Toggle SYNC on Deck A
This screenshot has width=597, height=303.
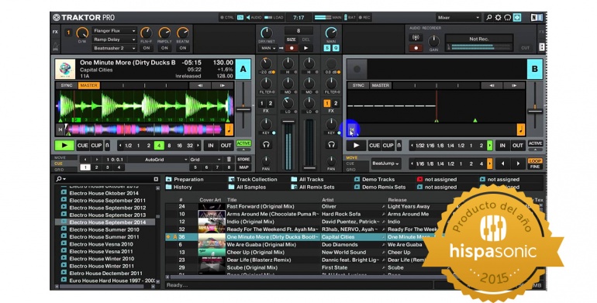67,86
